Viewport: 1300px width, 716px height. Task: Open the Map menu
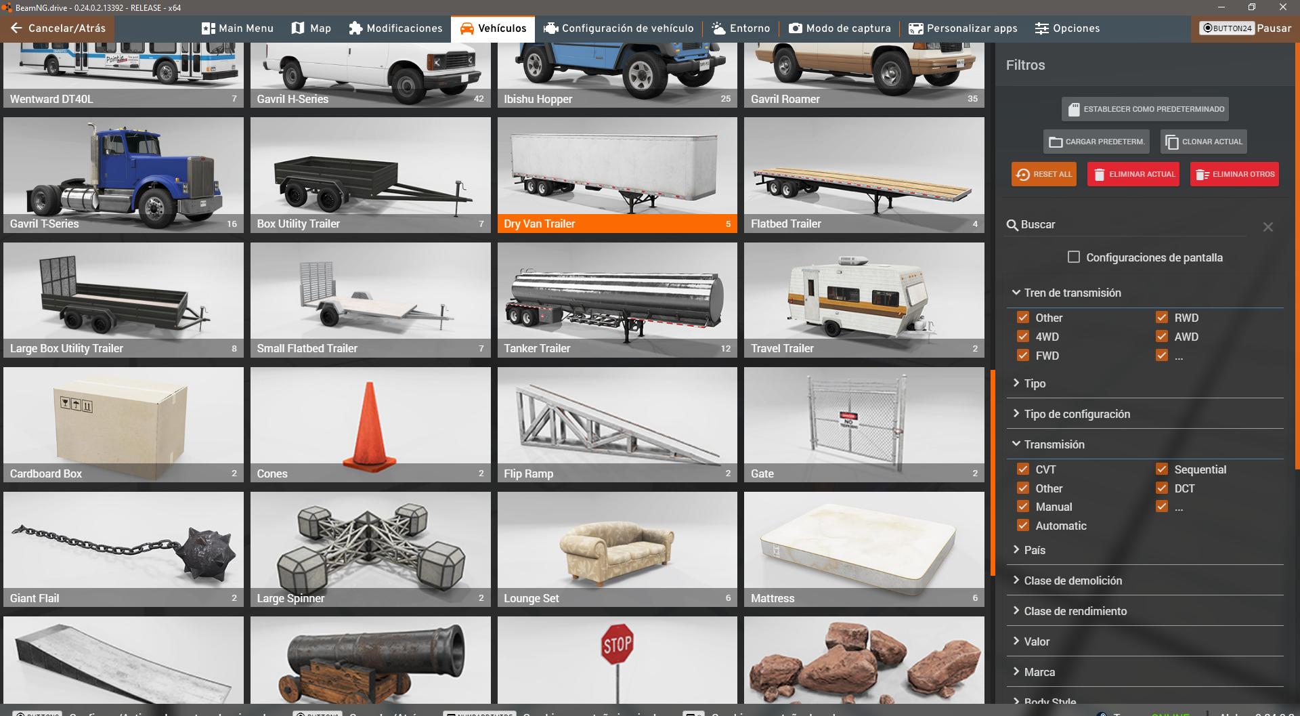pyautogui.click(x=311, y=28)
